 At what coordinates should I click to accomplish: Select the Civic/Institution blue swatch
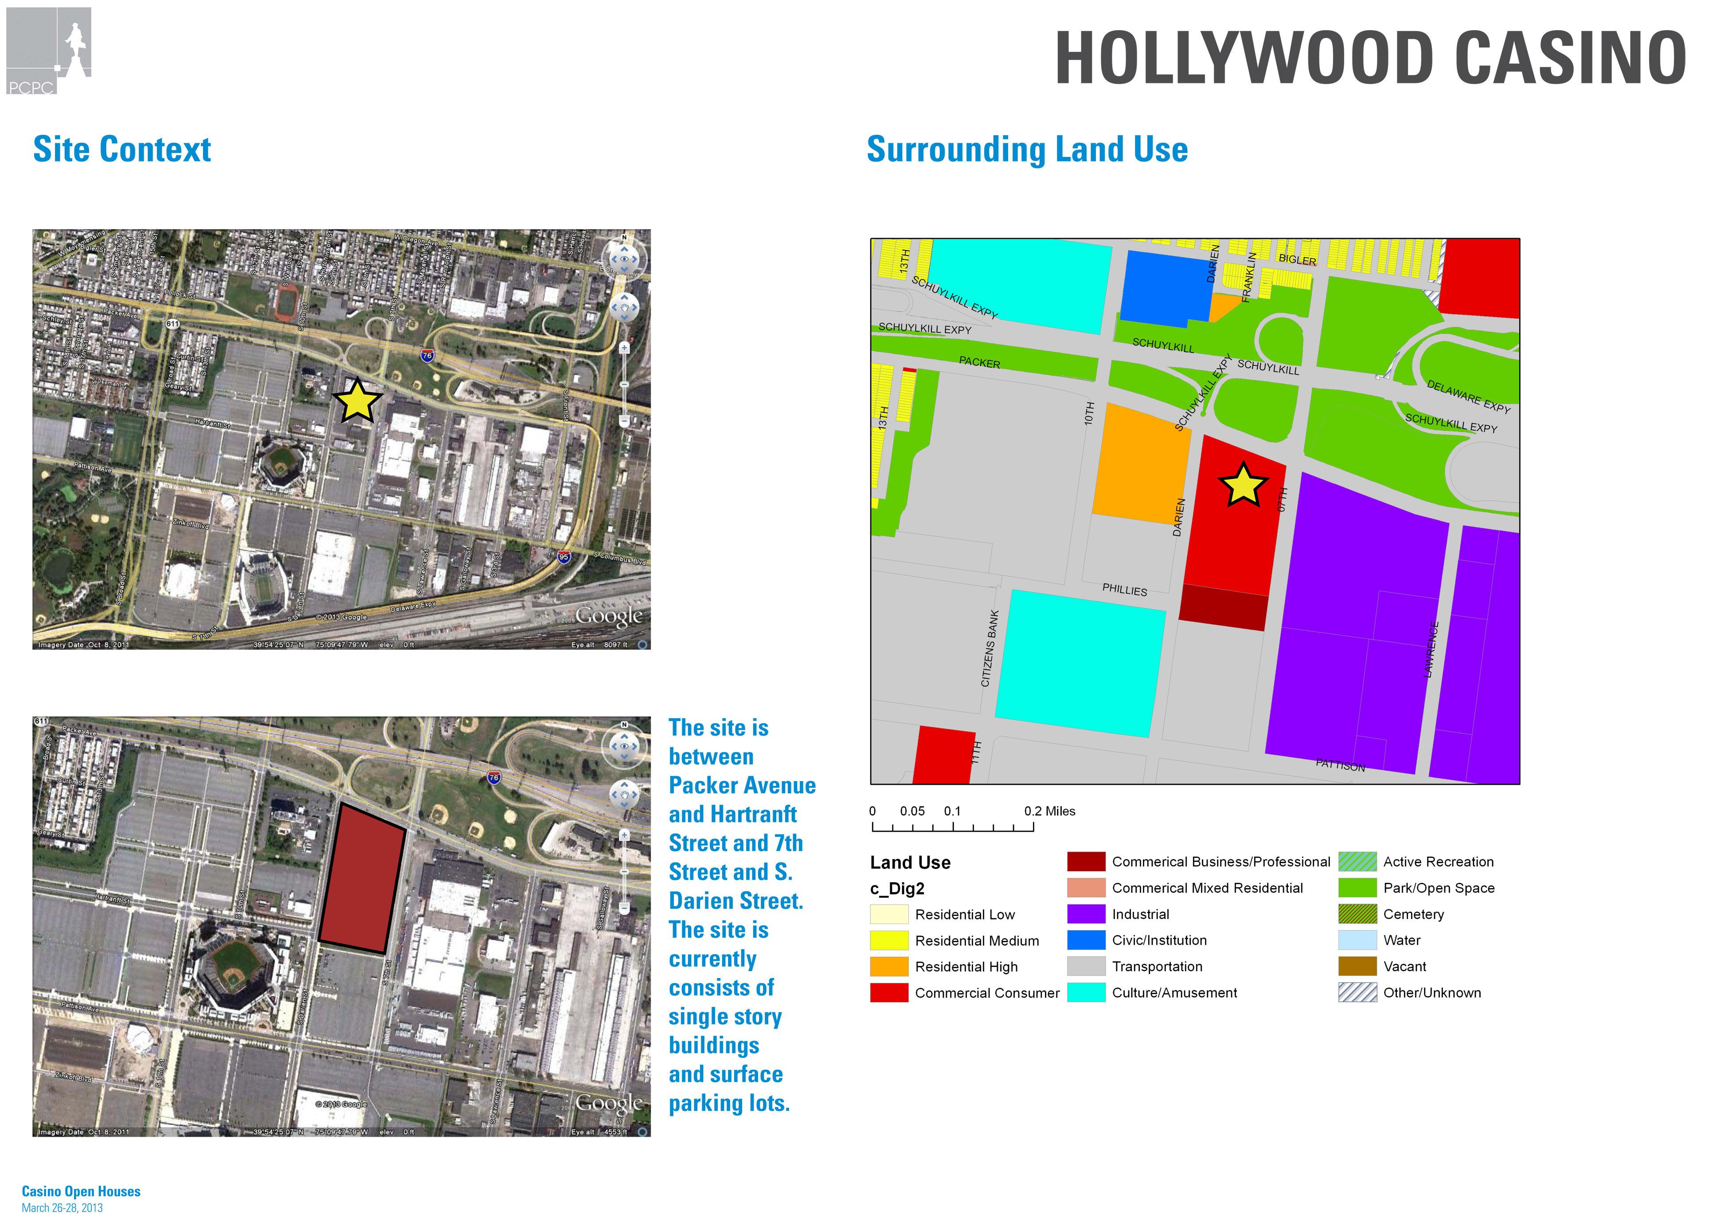point(1086,941)
